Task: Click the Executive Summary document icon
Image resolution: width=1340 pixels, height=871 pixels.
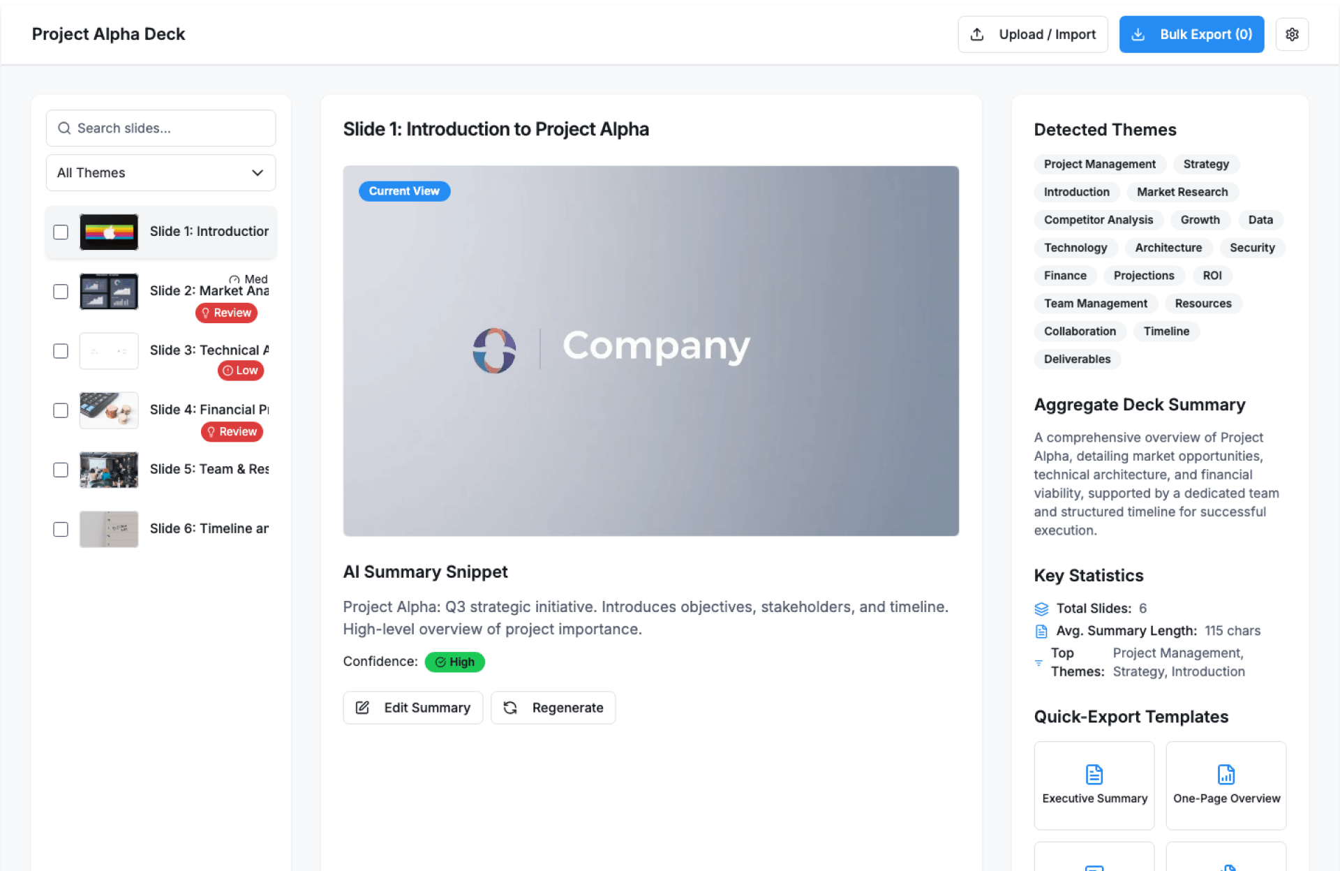Action: click(1094, 774)
